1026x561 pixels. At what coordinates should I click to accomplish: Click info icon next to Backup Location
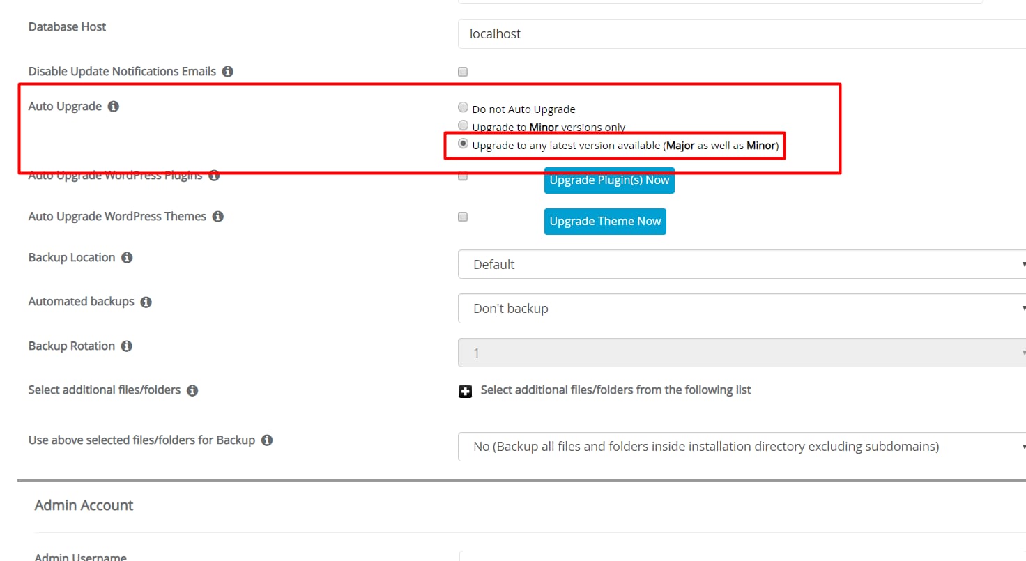click(127, 258)
